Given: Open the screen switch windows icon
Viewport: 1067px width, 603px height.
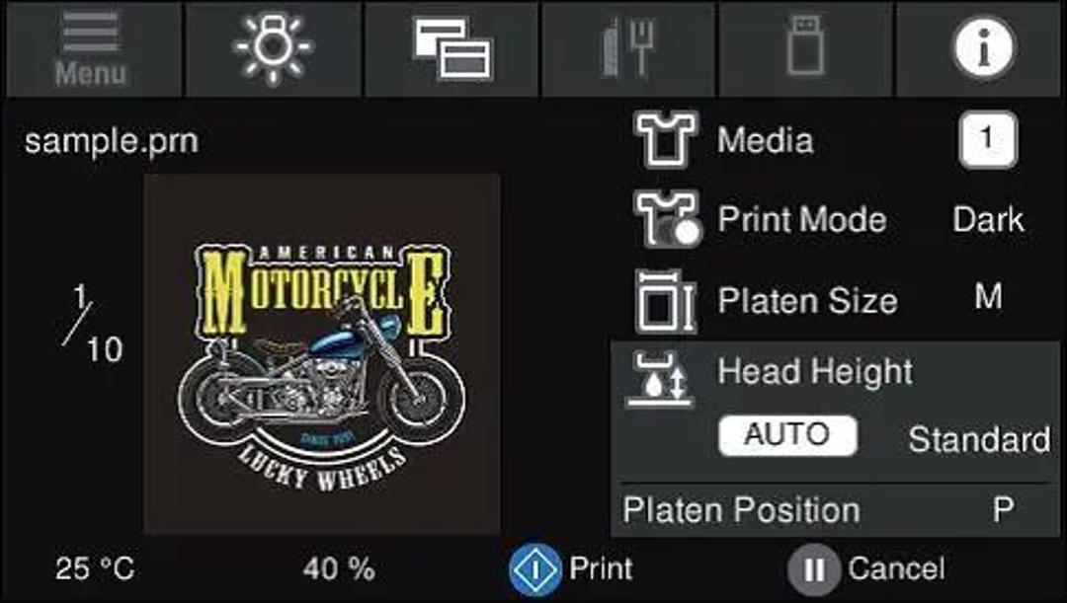Looking at the screenshot, I should (451, 49).
